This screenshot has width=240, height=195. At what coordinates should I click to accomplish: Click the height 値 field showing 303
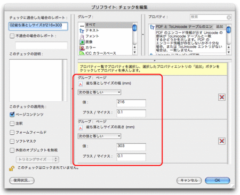tap(131, 147)
